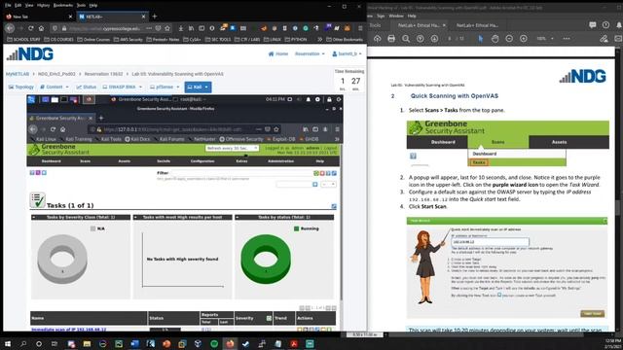Open Configuration menu in Greenbone
This screenshot has height=350, width=623.
pos(202,161)
